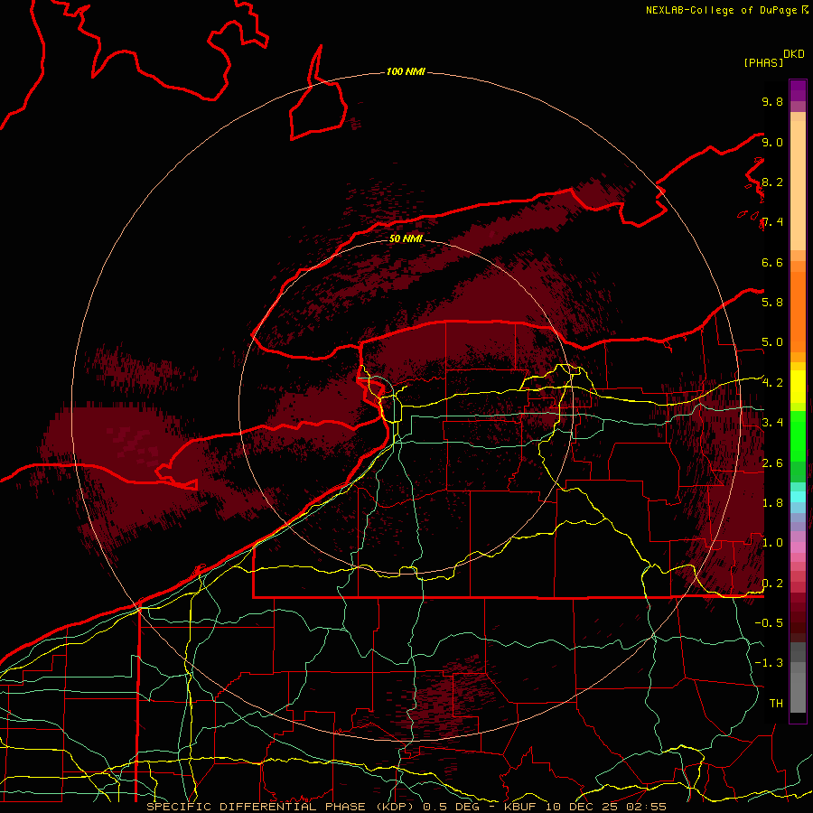The image size is (813, 813).
Task: Click the 02:55 timestamp in the caption
Action: pos(646,807)
